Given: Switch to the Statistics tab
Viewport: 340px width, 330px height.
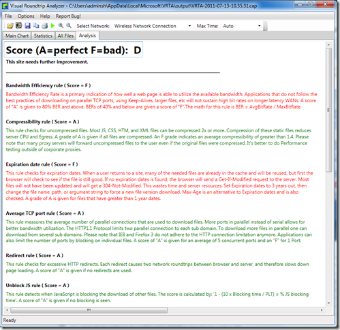Looking at the screenshot, I should (x=43, y=36).
